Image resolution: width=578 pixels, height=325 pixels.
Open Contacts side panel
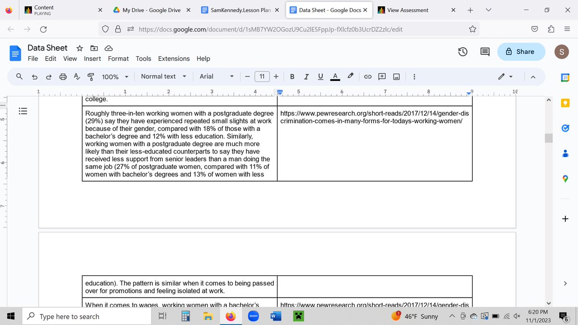coord(565,154)
